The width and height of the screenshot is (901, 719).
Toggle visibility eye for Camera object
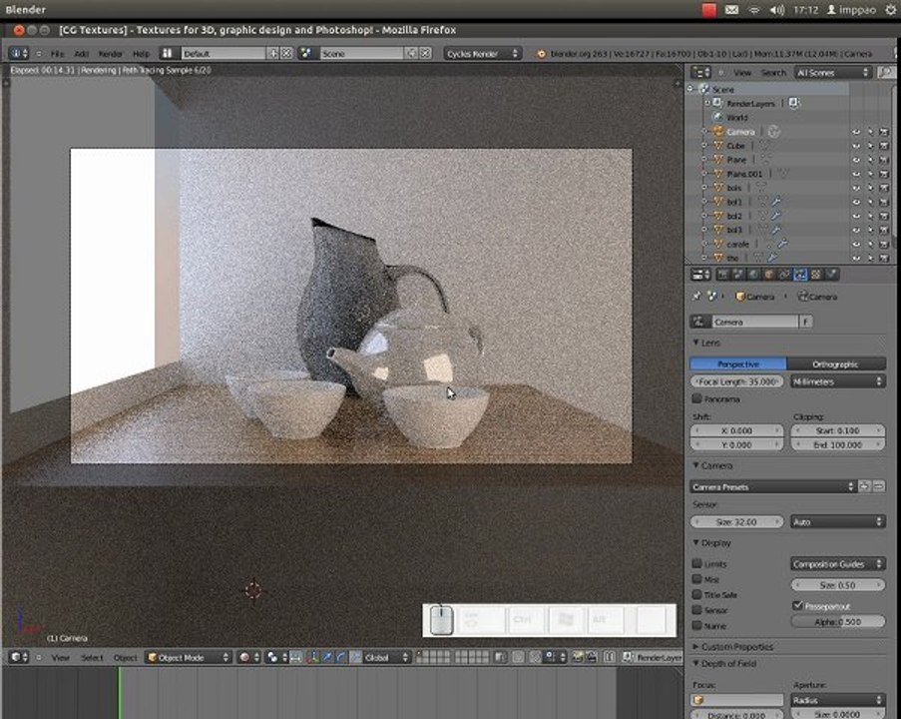click(x=856, y=132)
